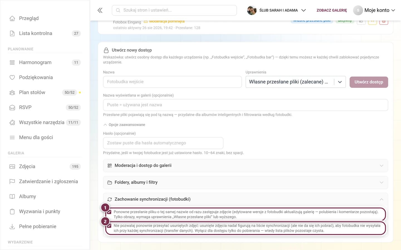Viewport: 401px width, 250px height.
Task: Click the Zobacz galerię link
Action: coord(332,10)
